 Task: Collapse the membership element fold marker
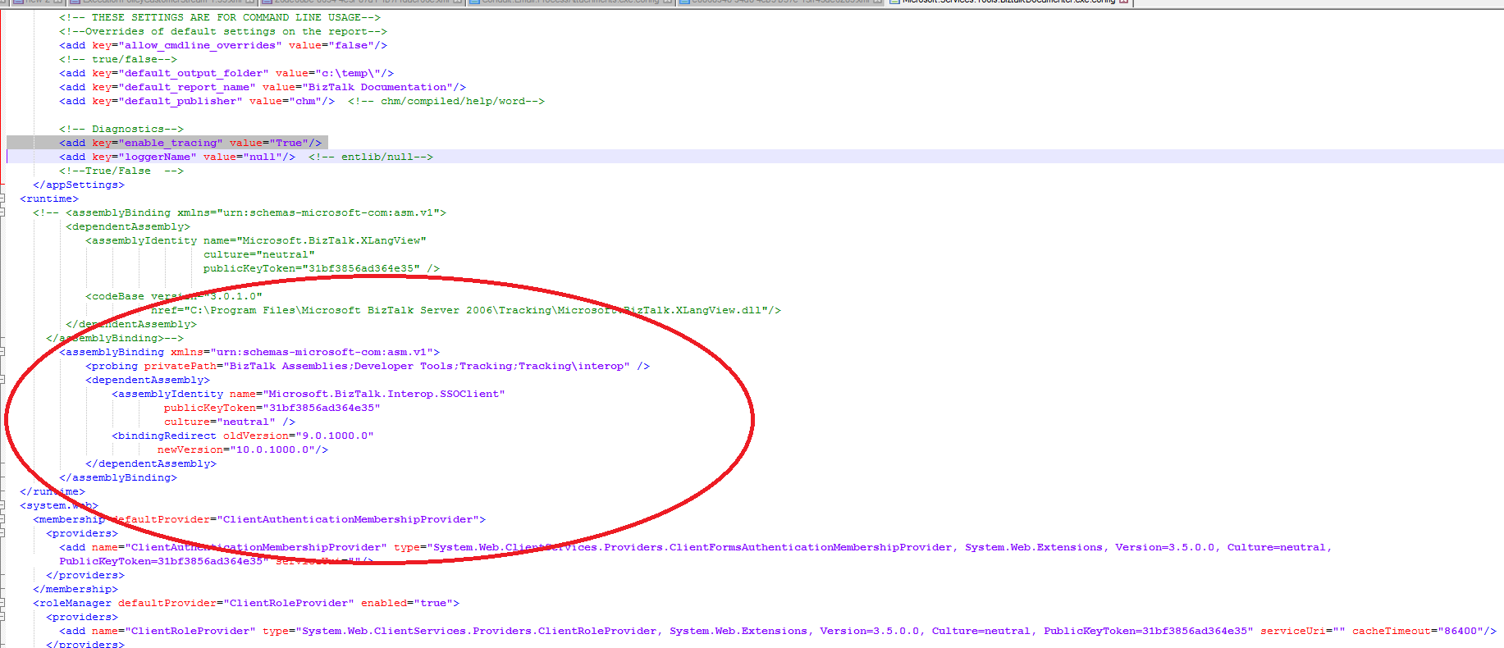2,519
